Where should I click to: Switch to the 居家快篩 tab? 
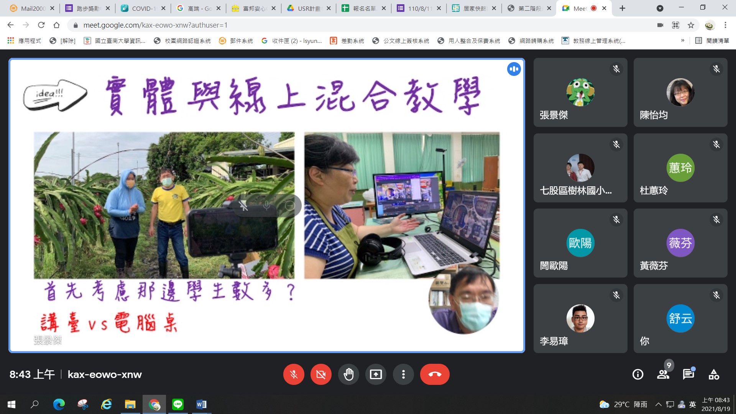474,8
